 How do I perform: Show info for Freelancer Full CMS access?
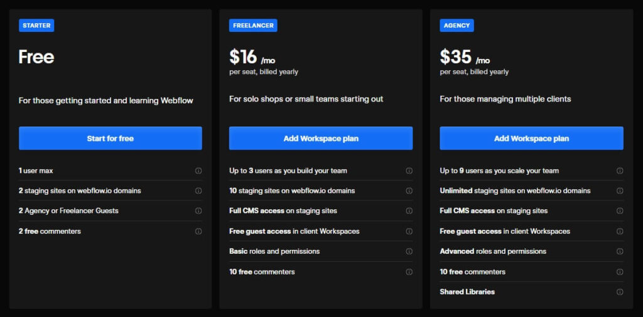click(x=409, y=210)
